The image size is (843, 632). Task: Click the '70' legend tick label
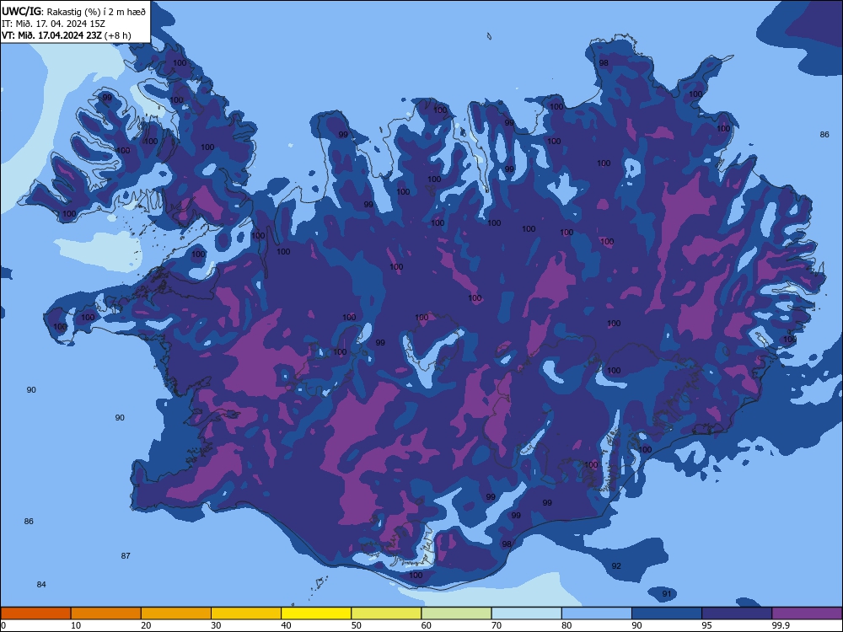pyautogui.click(x=497, y=625)
